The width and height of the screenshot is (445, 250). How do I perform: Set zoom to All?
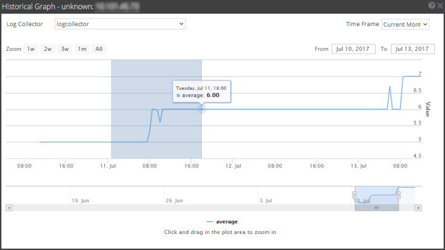(x=98, y=49)
